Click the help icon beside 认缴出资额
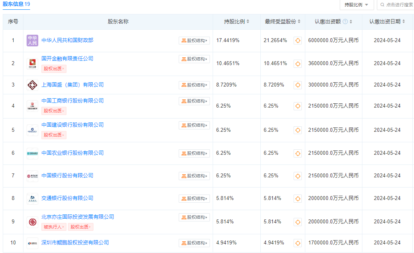This screenshot has height=253, width=414. [x=345, y=21]
